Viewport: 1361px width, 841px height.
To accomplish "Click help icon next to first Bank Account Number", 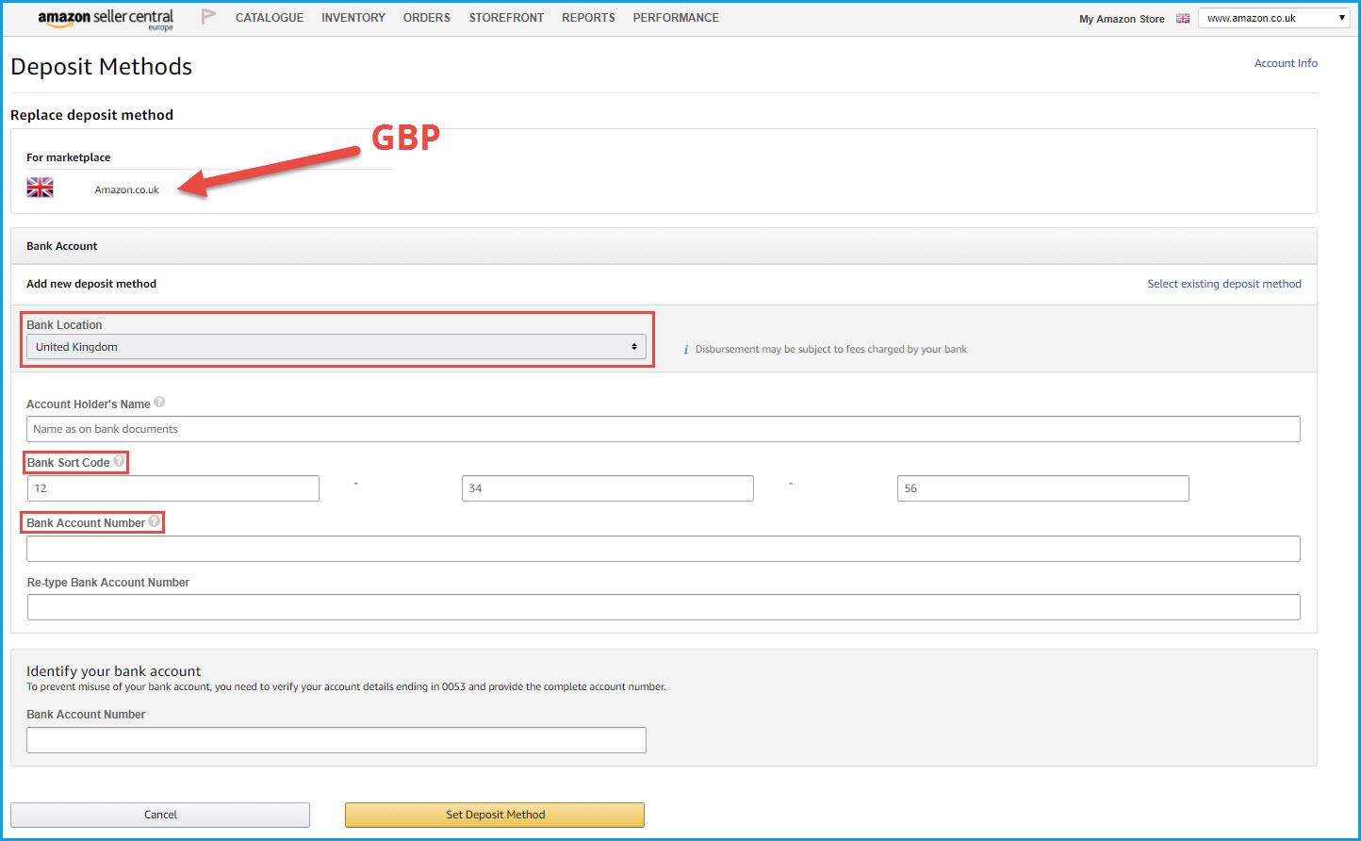I will point(154,520).
